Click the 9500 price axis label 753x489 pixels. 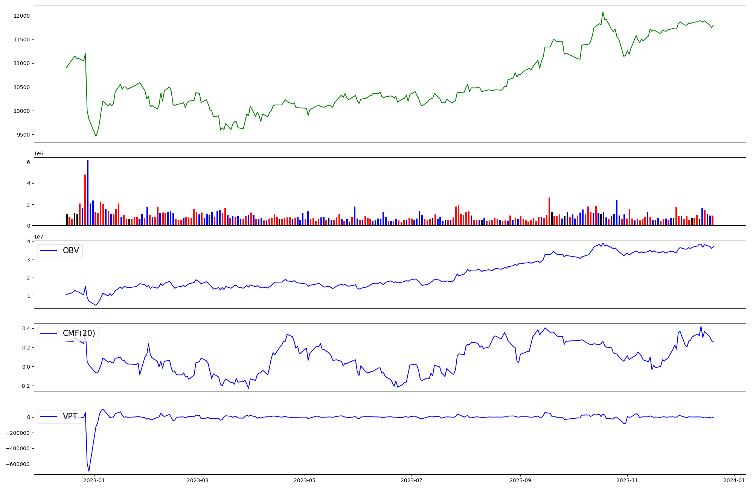pyautogui.click(x=23, y=135)
